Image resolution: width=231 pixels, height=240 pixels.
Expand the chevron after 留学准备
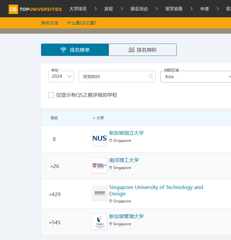pos(192,9)
